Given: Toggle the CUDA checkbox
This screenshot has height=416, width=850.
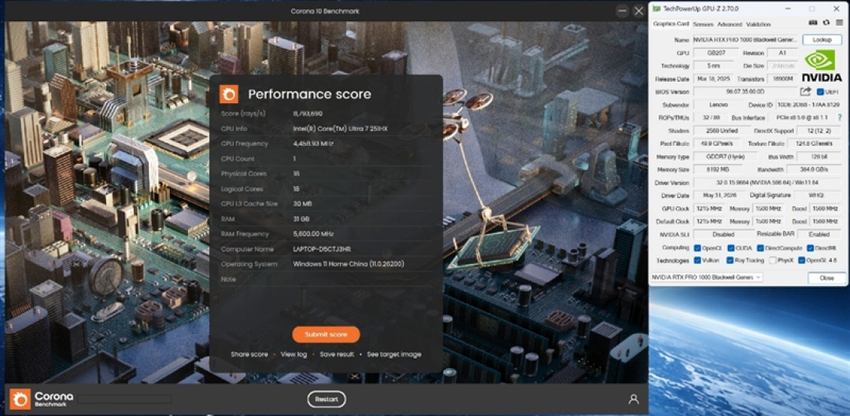Looking at the screenshot, I should pyautogui.click(x=731, y=248).
